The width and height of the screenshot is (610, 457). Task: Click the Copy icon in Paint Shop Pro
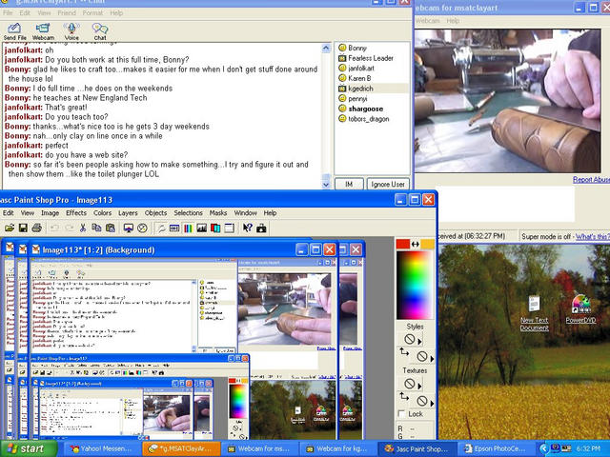point(96,228)
